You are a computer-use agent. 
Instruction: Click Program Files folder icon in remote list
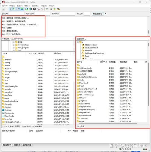click(x=78, y=107)
